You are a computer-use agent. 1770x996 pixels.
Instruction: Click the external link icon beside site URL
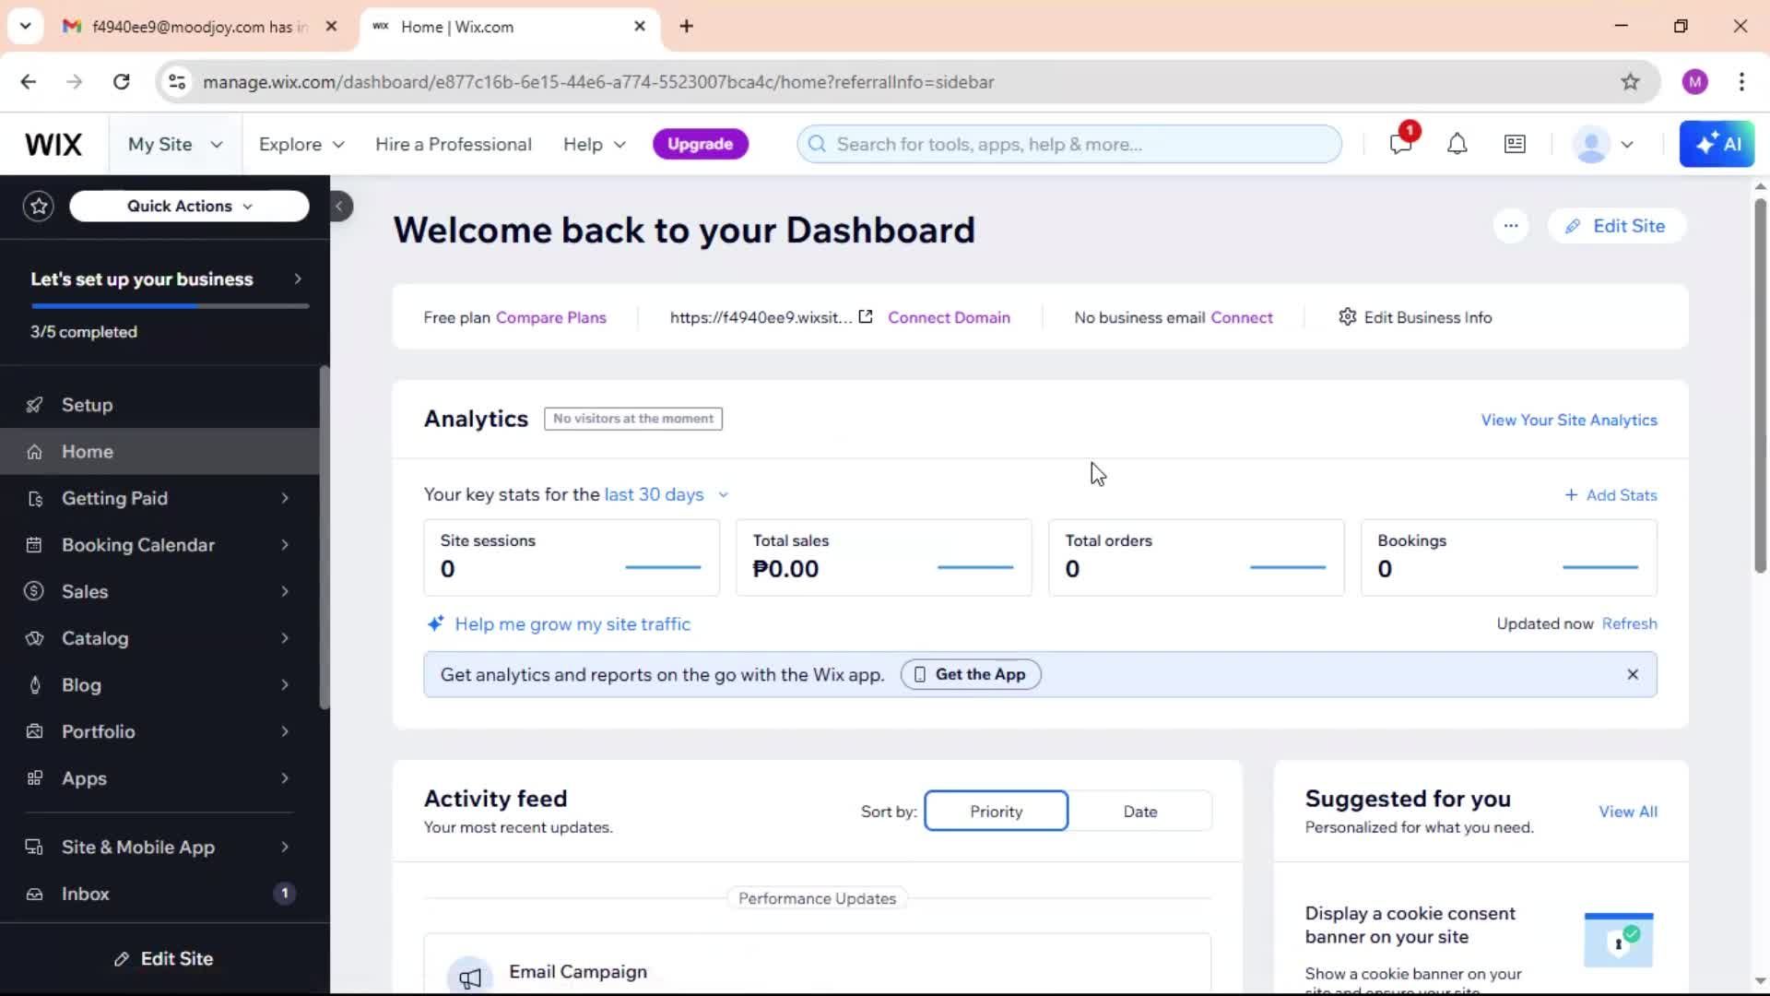pyautogui.click(x=866, y=317)
